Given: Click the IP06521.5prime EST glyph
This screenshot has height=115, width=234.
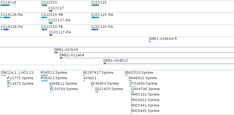Looking at the screenshot, I should [x=44, y=75].
